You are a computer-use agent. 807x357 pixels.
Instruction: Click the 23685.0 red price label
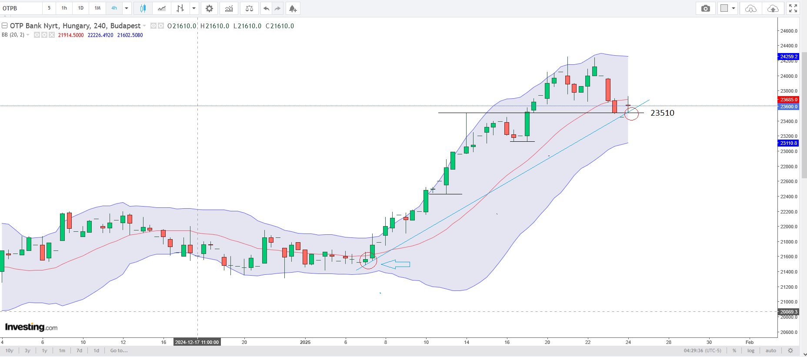click(788, 100)
